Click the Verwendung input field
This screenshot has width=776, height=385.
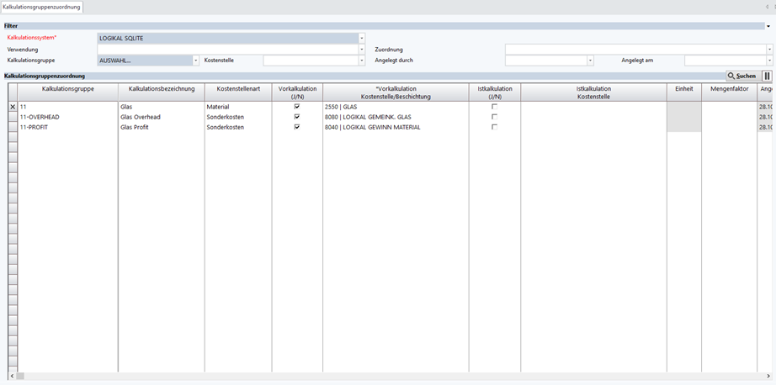[x=227, y=50]
